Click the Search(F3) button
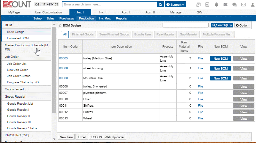The image size is (256, 143). point(222,25)
